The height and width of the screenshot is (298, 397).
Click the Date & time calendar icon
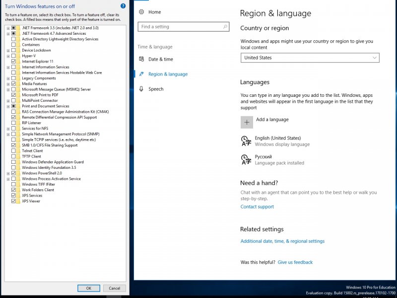[x=141, y=59]
